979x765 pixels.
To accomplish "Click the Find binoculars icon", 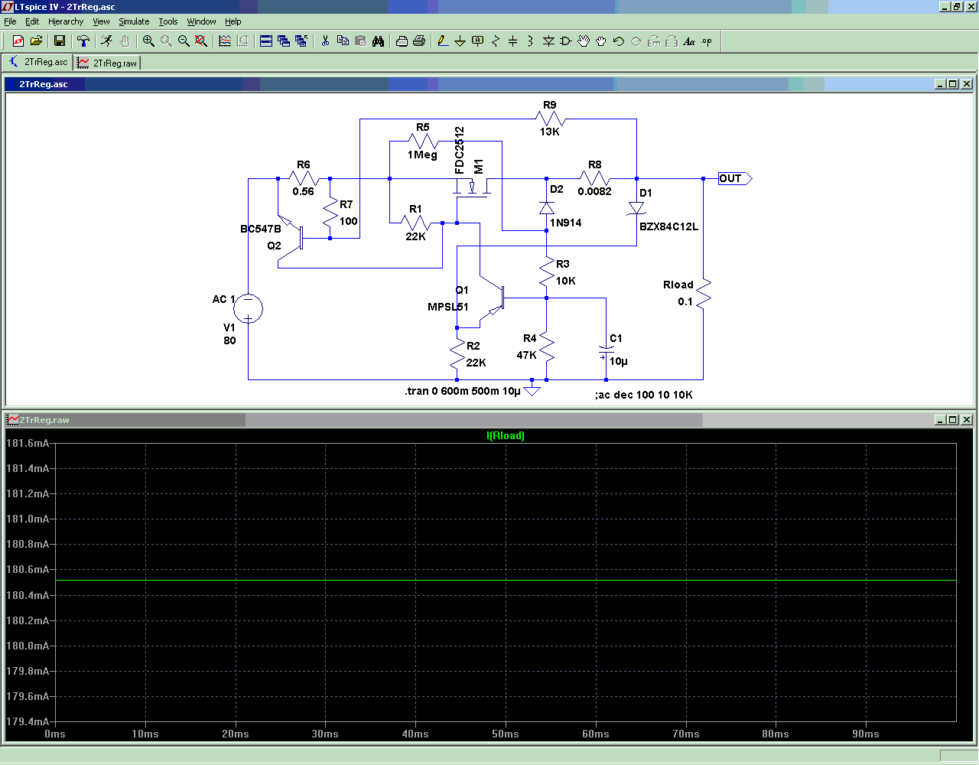I will [x=378, y=41].
